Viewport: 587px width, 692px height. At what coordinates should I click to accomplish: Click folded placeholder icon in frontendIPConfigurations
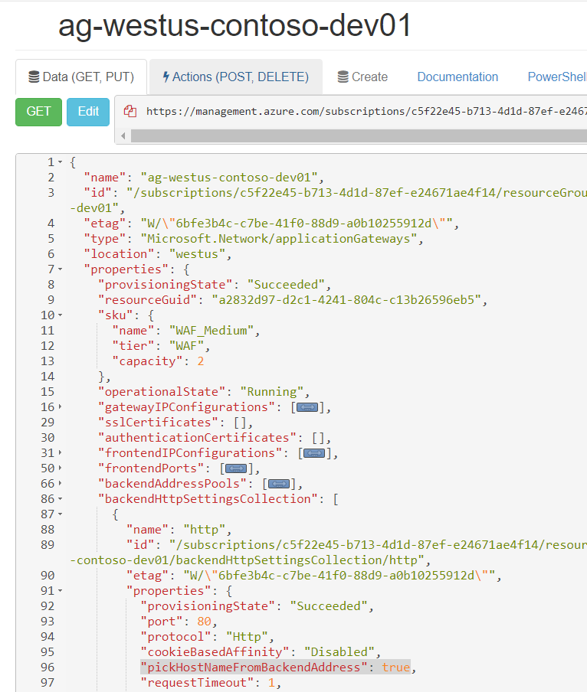point(314,453)
